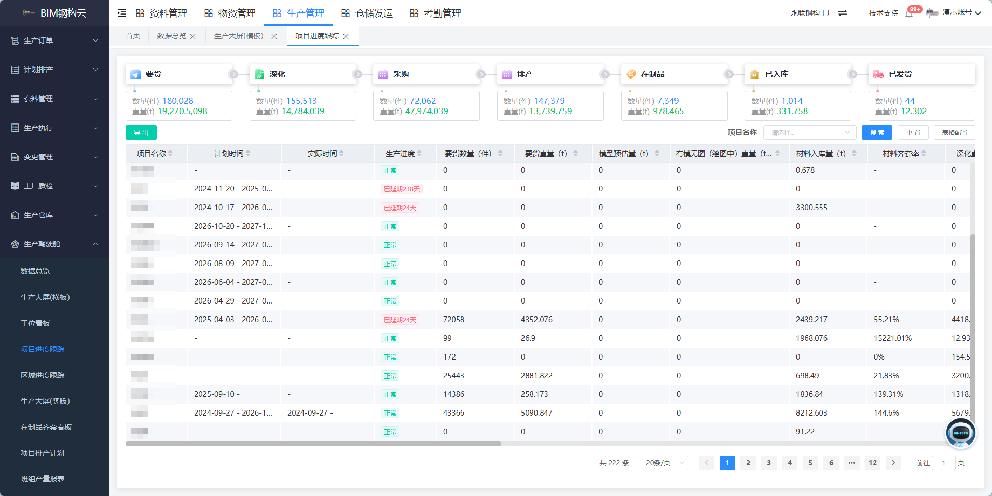Focus the 前往 page number input

pyautogui.click(x=943, y=463)
